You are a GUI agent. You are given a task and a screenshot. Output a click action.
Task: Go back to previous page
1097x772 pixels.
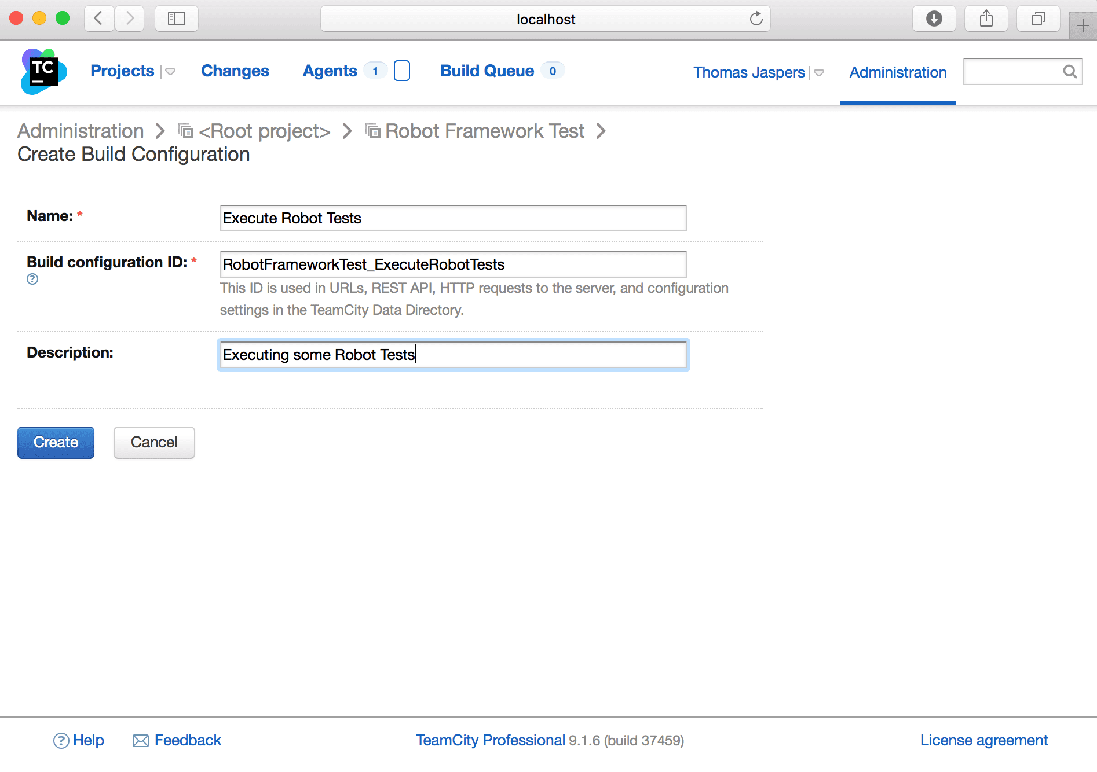[x=99, y=19]
